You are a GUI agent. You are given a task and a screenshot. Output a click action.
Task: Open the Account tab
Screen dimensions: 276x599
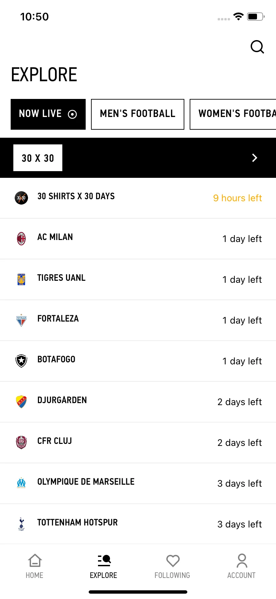241,566
